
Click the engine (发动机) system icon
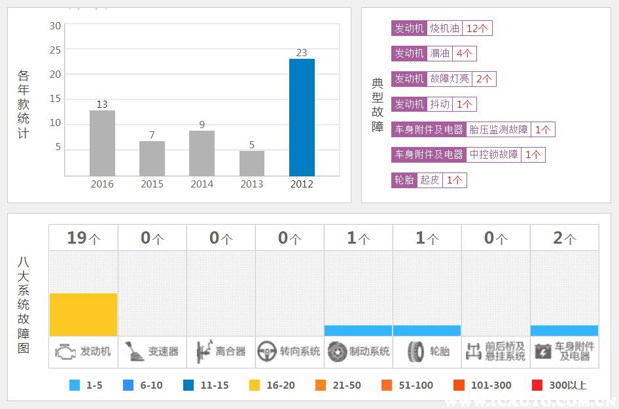pos(65,352)
